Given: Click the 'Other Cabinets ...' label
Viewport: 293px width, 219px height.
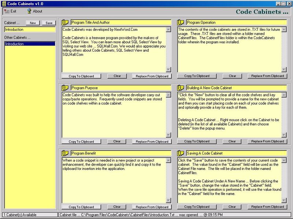Looking at the screenshot, I should point(17,38).
